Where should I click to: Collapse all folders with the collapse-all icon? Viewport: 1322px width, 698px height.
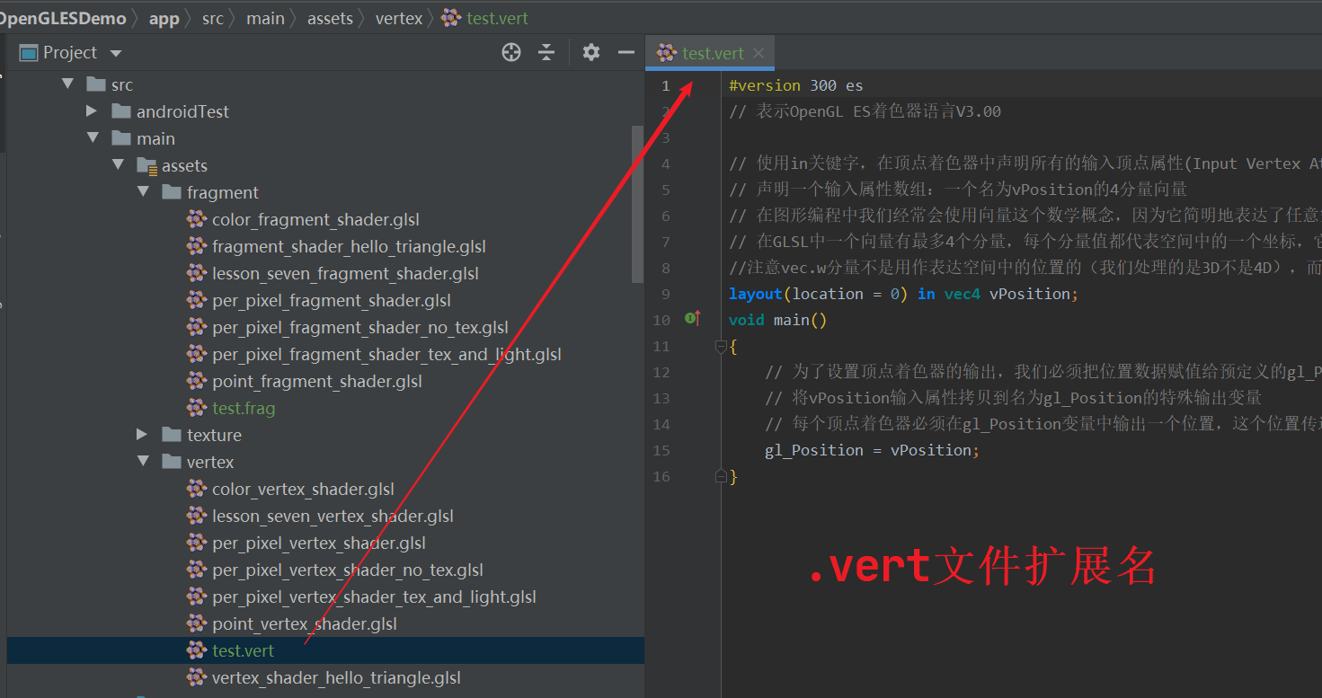[546, 52]
